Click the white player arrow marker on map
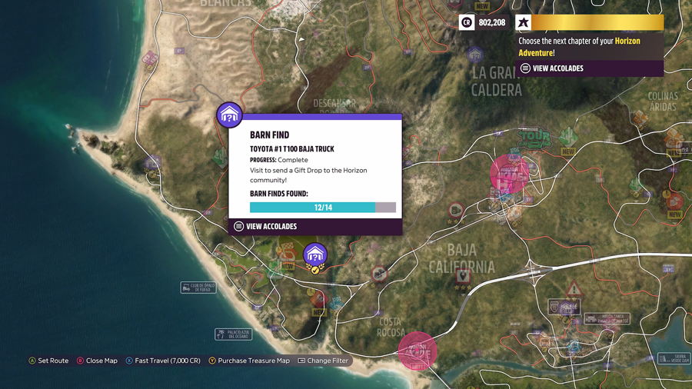 (301, 39)
